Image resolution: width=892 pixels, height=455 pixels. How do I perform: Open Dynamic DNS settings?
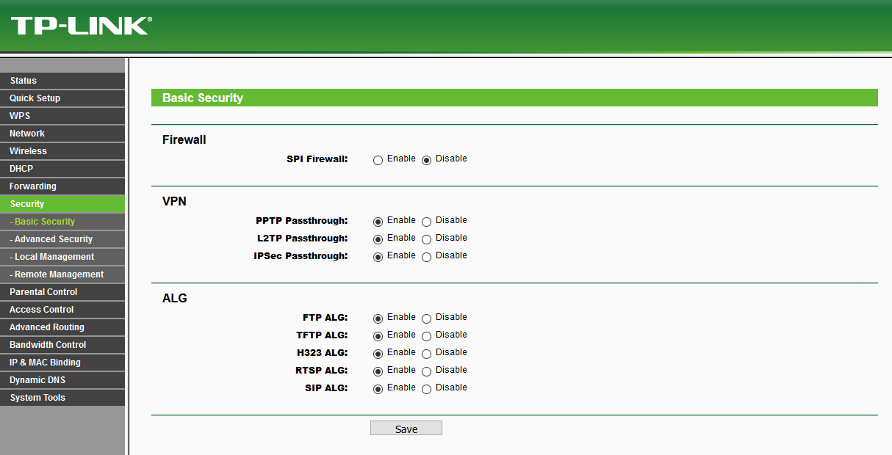(62, 380)
